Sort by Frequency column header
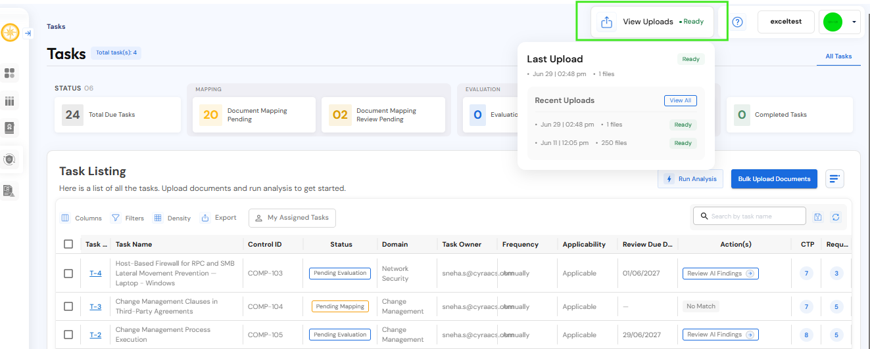This screenshot has height=349, width=870. point(520,244)
